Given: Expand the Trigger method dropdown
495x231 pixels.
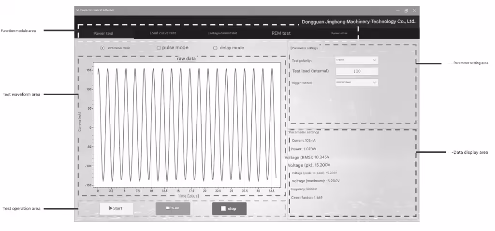Looking at the screenshot, I should pyautogui.click(x=357, y=82).
